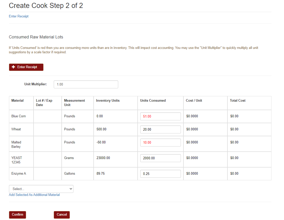284x220 pixels.
Task: Click the plus icon on Enter Receipt button
Action: (x=14, y=67)
